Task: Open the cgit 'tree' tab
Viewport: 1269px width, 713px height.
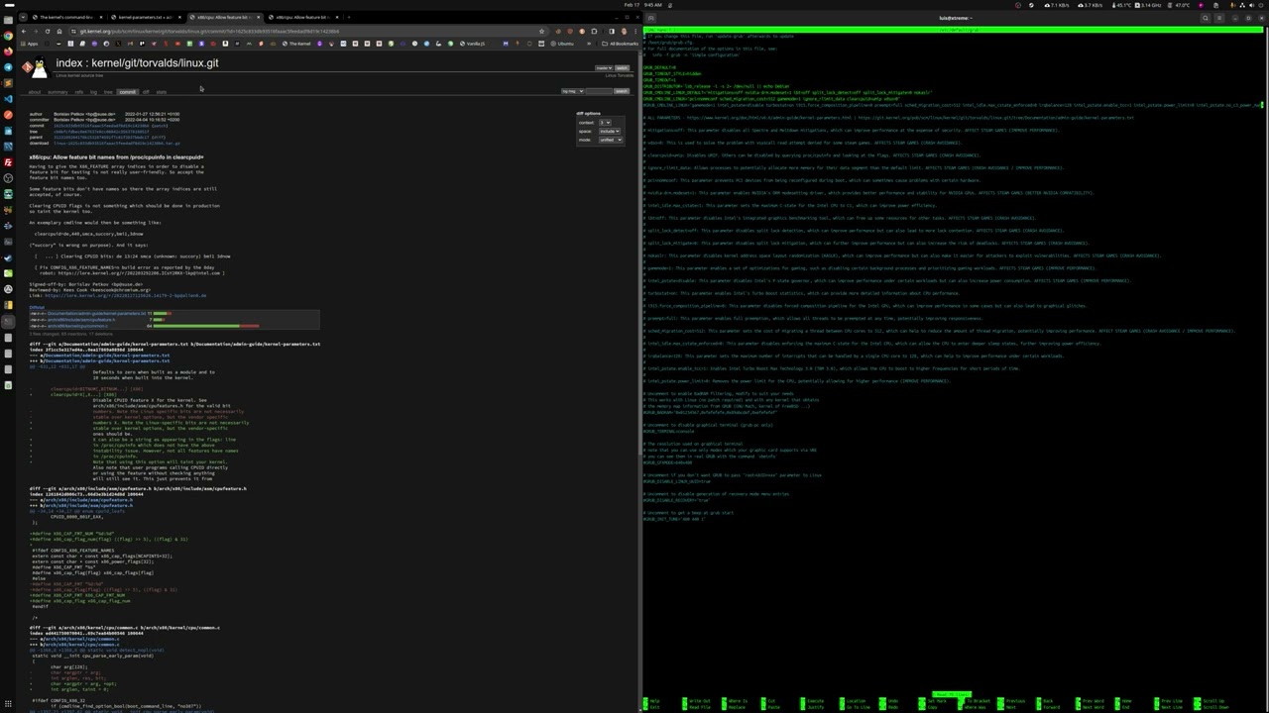Action: [108, 92]
